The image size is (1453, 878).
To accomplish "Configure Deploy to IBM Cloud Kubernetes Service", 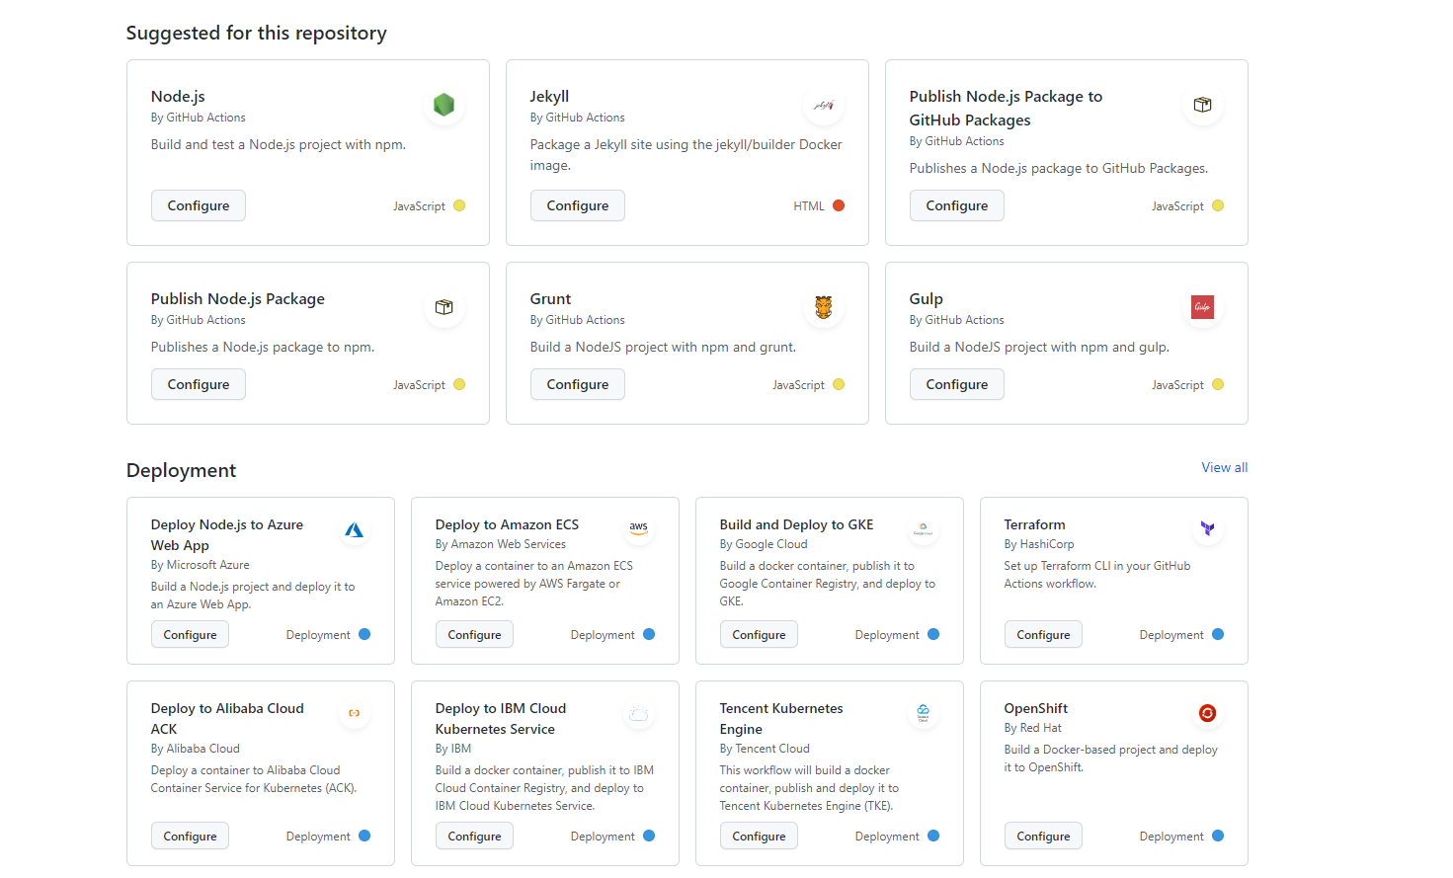I will 474,836.
